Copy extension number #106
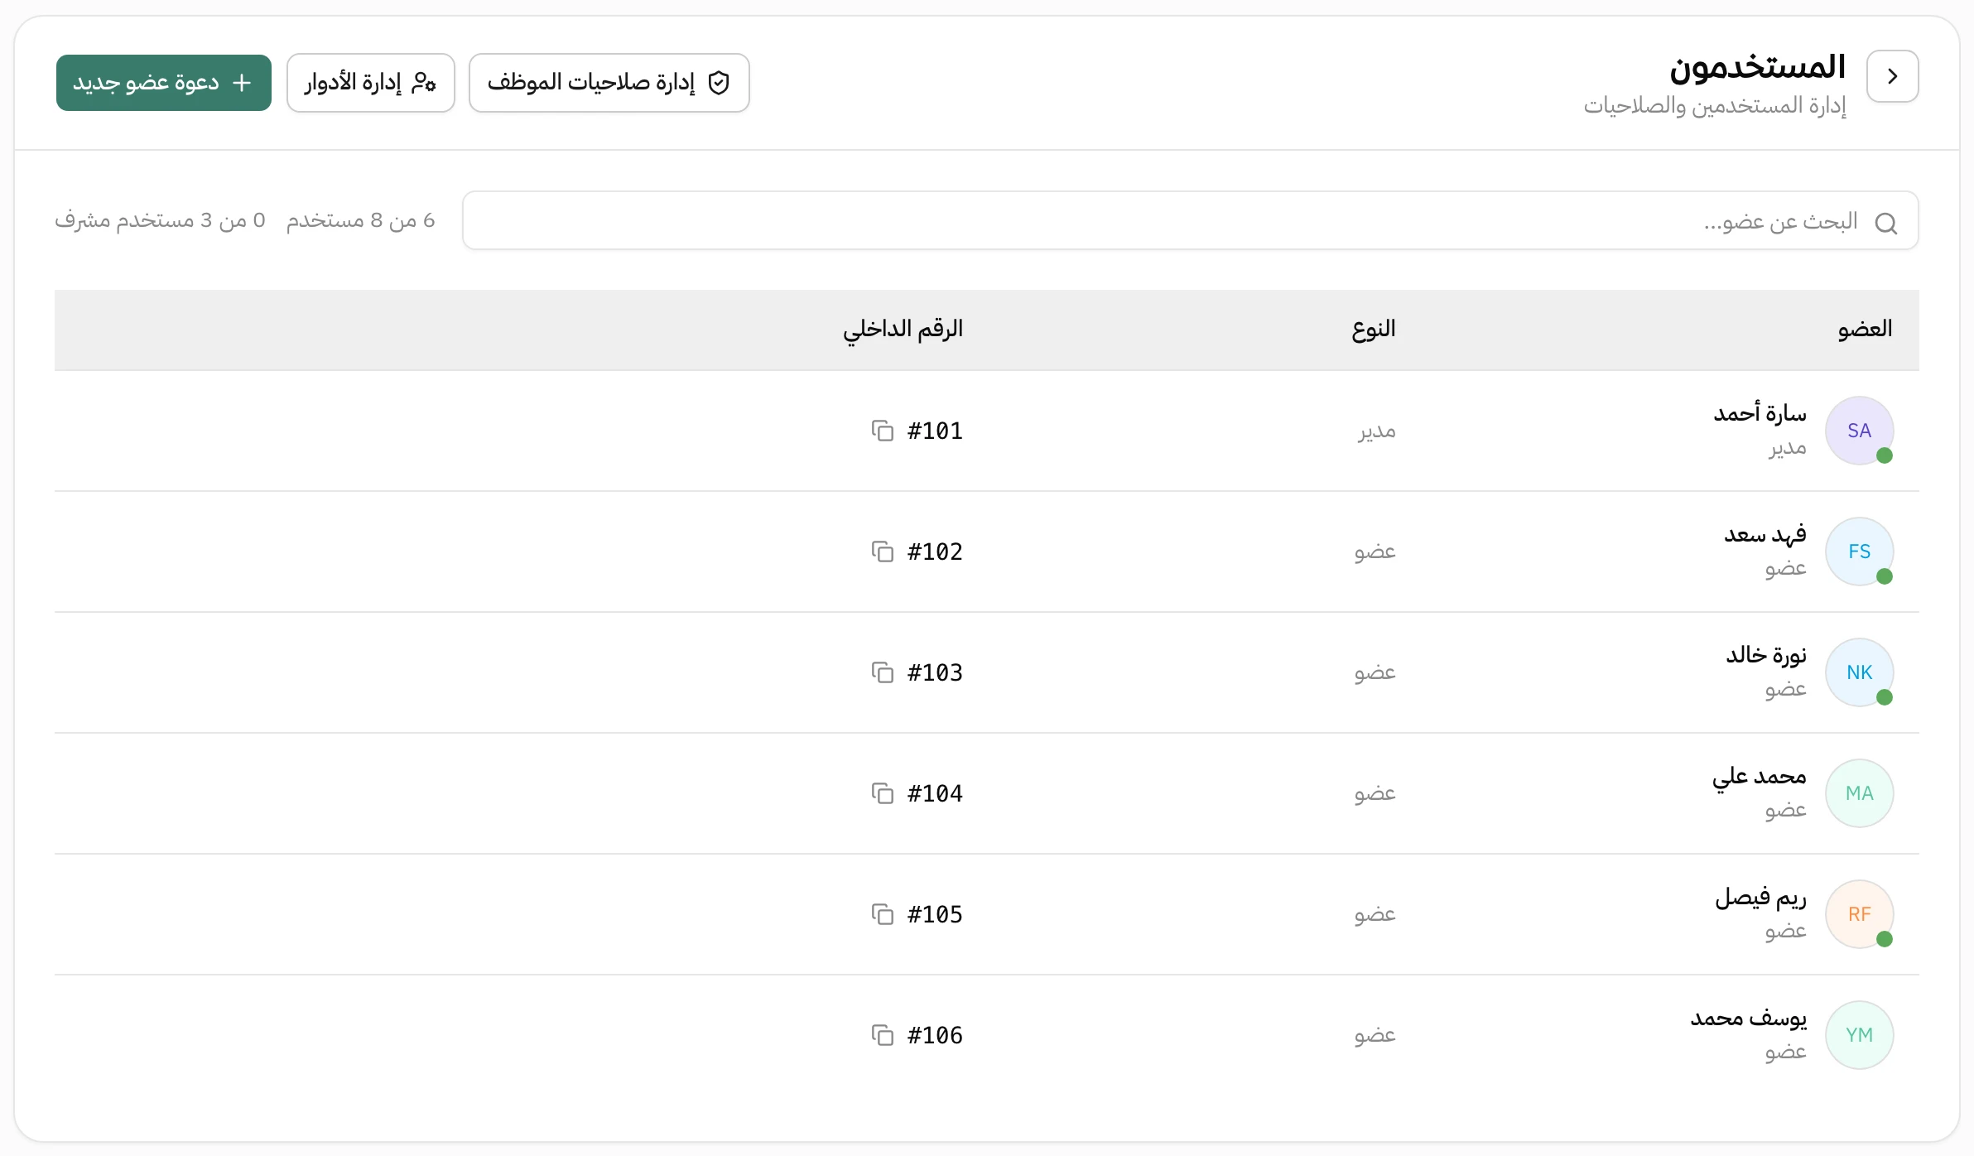Image resolution: width=1974 pixels, height=1156 pixels. click(883, 1035)
